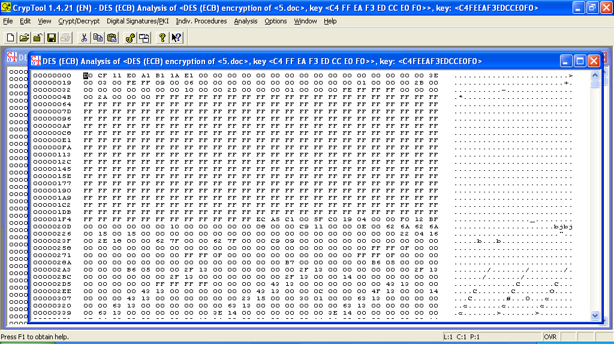This screenshot has height=344, width=614.
Task: Click CrypTool app icon in main title bar
Action: tap(6, 7)
